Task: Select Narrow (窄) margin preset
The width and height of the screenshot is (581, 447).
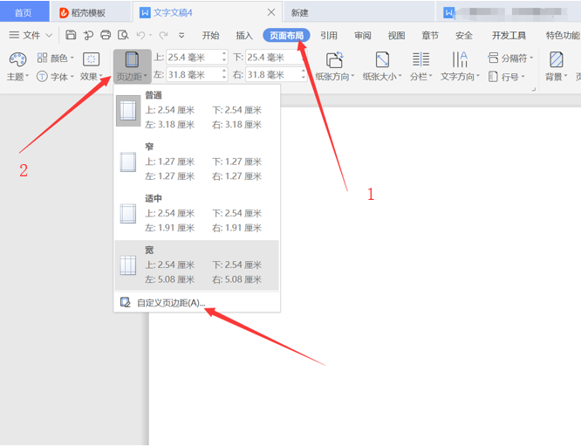Action: [x=197, y=162]
